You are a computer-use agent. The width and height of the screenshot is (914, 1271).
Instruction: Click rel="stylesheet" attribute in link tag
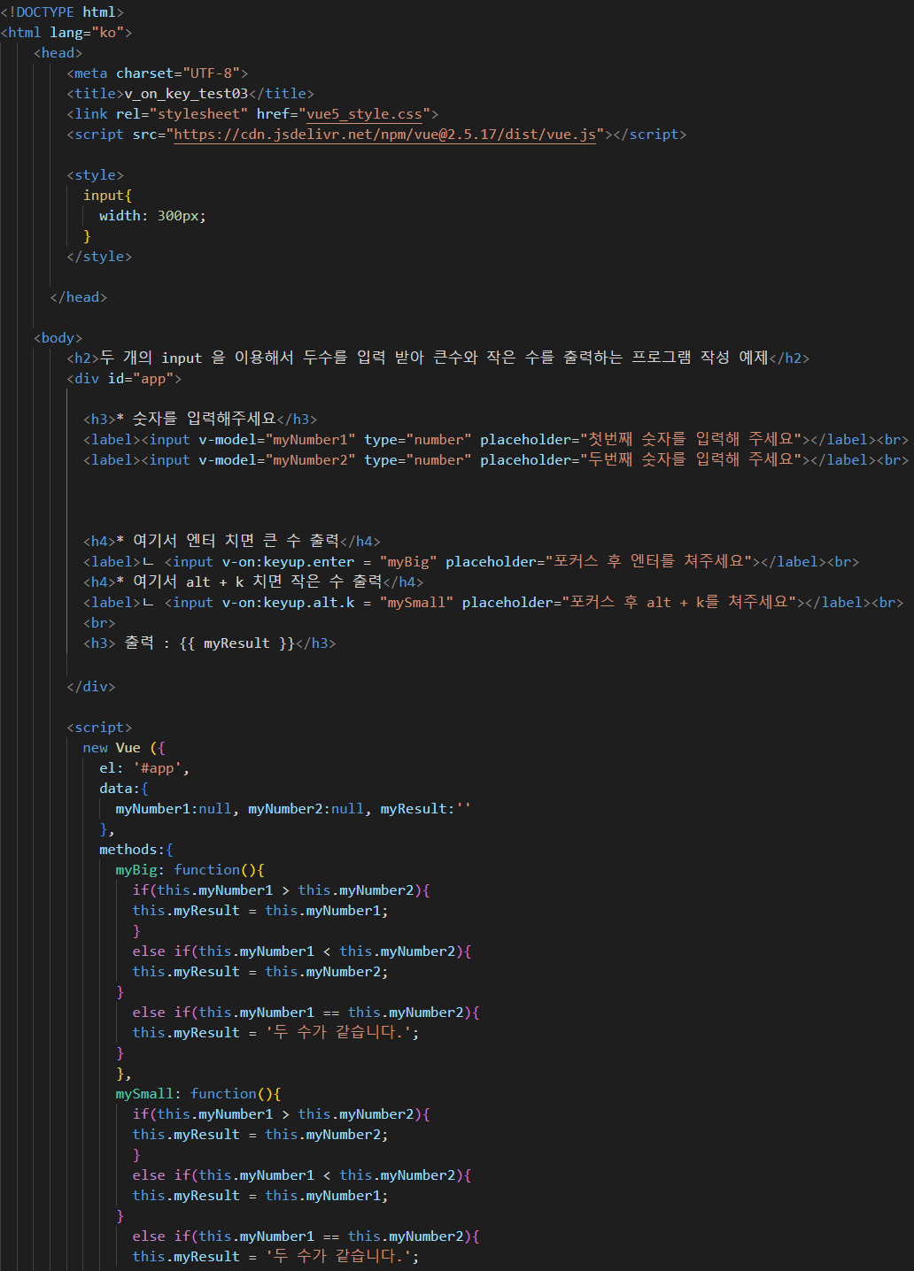[x=182, y=114]
